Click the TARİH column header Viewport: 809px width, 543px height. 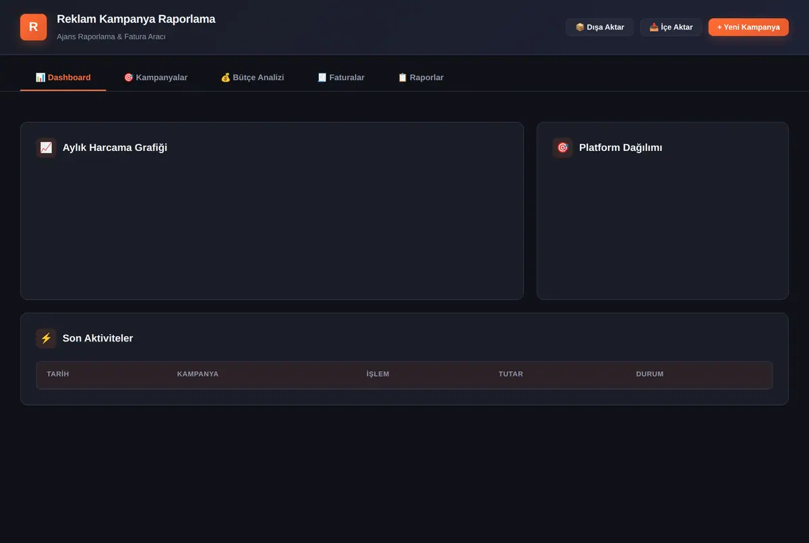tap(58, 374)
